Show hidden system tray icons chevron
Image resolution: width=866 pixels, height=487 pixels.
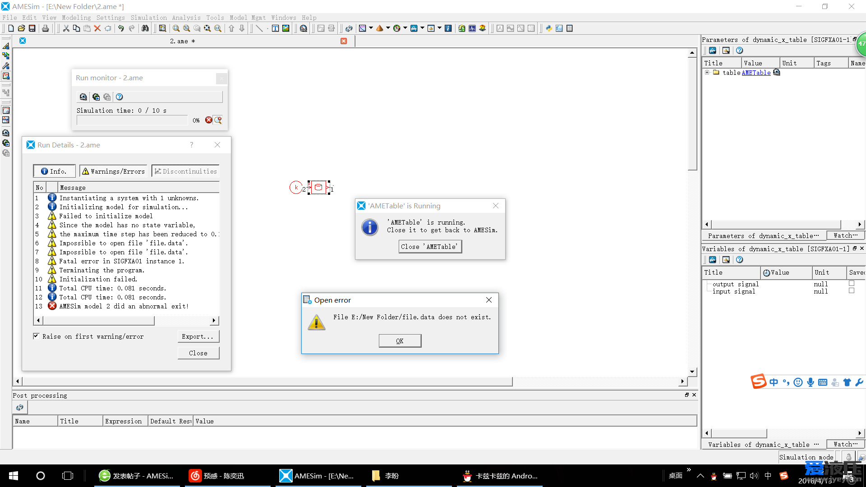(x=700, y=476)
